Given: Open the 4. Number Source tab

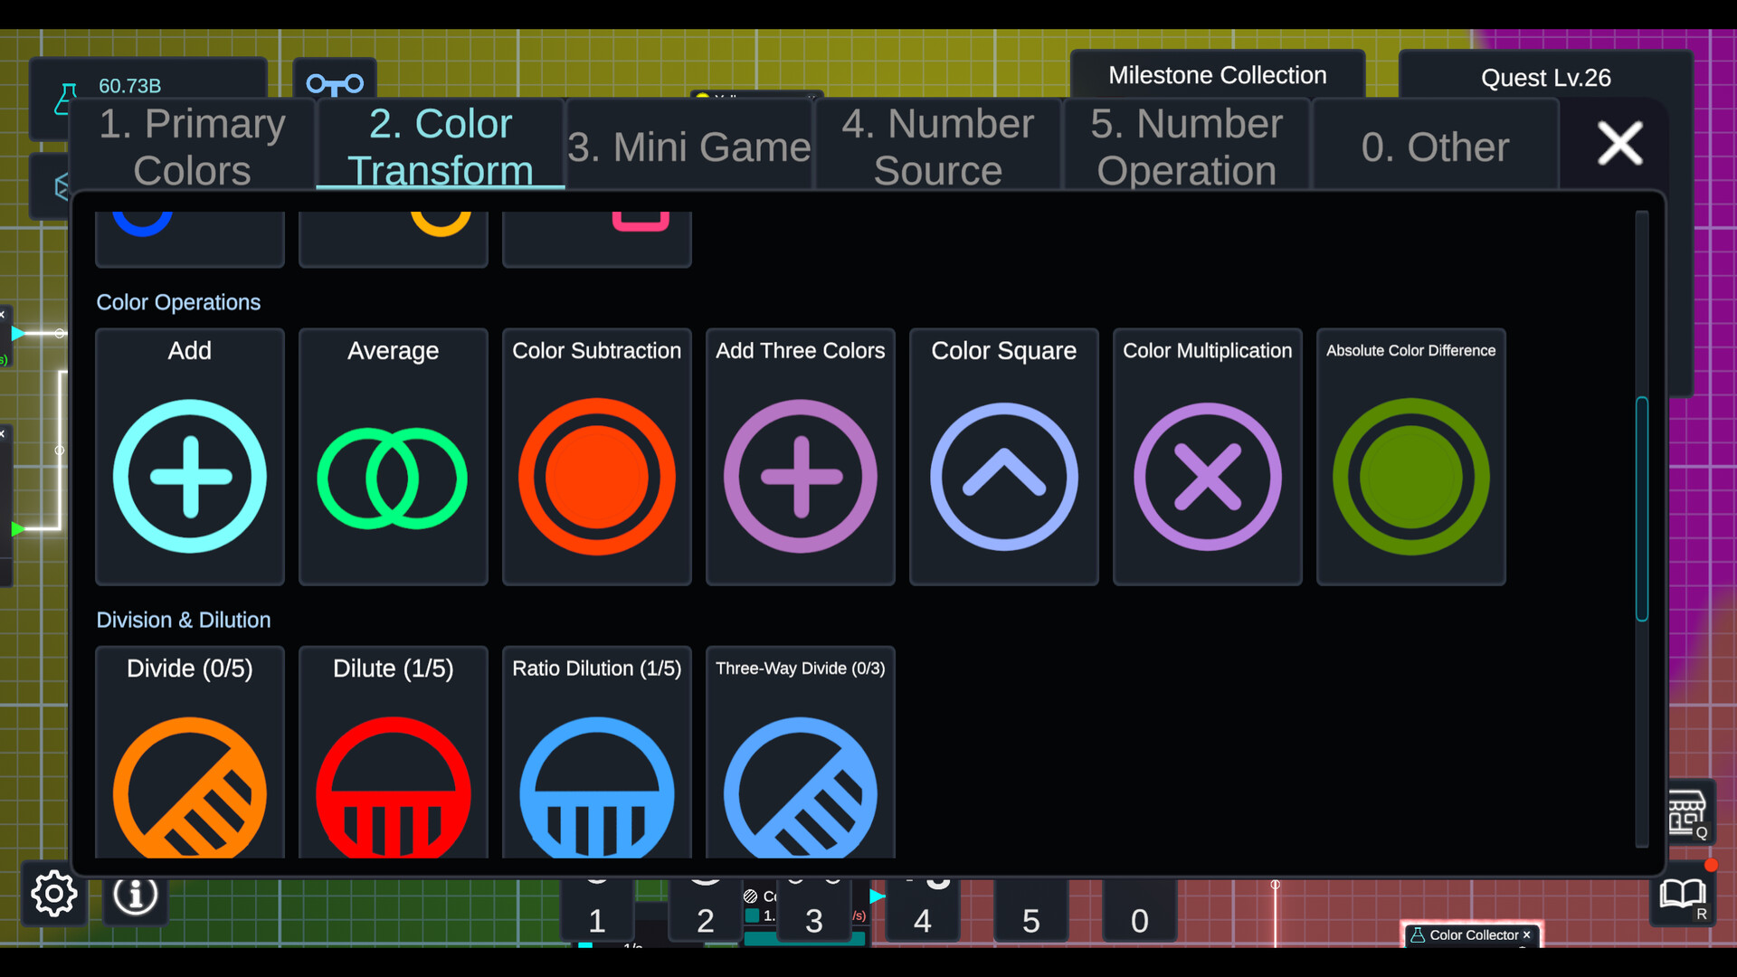Looking at the screenshot, I should point(938,146).
